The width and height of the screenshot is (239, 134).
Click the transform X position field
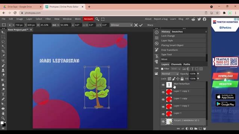pos(19,25)
